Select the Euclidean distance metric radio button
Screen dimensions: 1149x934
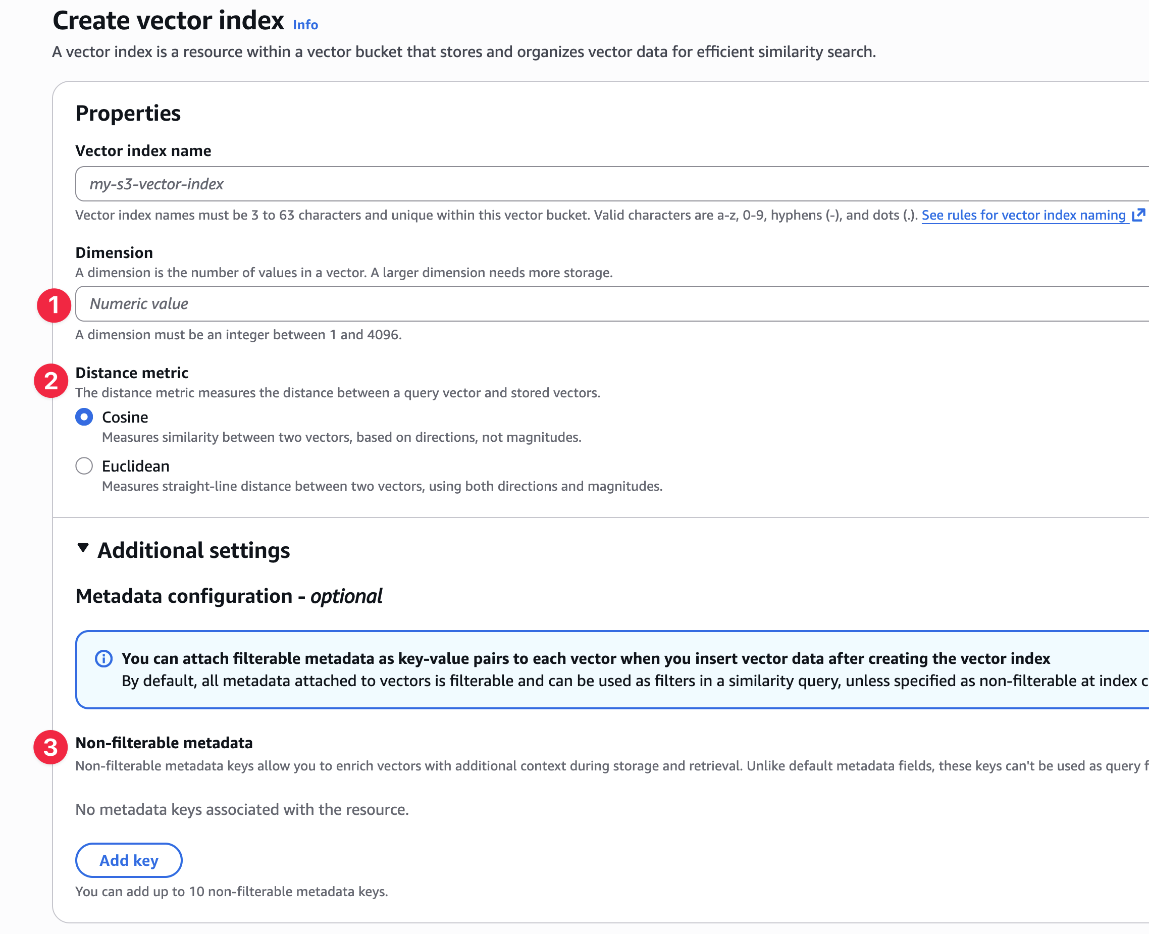[84, 466]
